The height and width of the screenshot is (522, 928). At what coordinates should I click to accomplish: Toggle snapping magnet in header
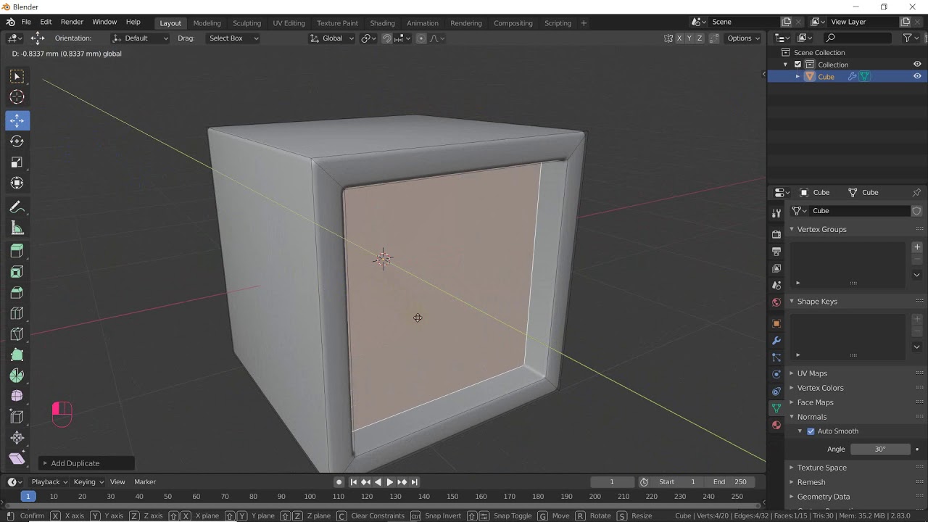pos(386,38)
